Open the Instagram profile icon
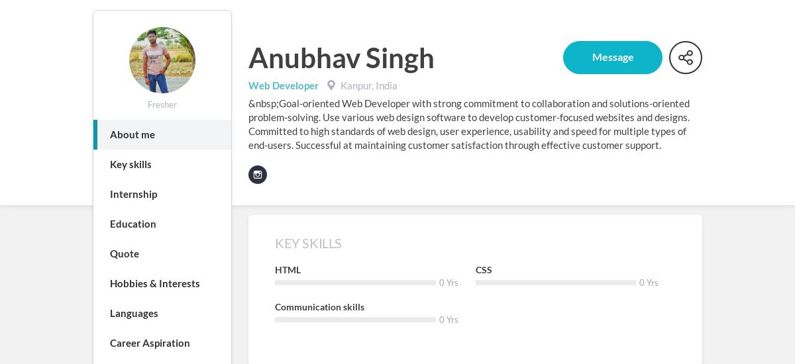The image size is (795, 364). click(x=258, y=175)
